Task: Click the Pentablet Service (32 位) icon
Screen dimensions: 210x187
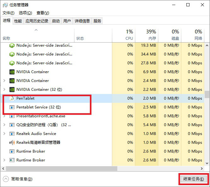Action: (12, 107)
